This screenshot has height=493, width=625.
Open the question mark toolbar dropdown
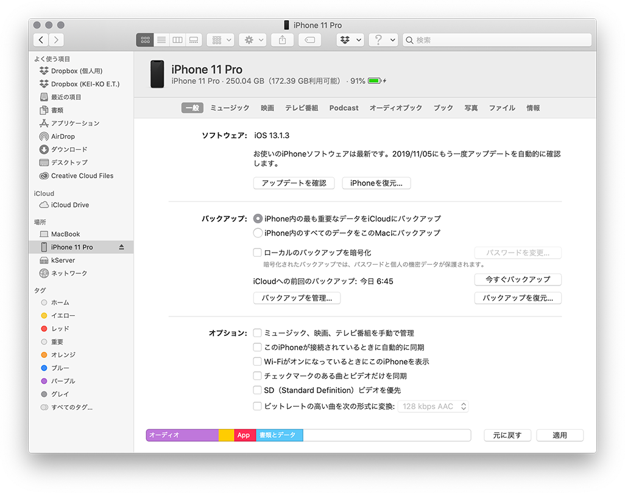point(383,40)
